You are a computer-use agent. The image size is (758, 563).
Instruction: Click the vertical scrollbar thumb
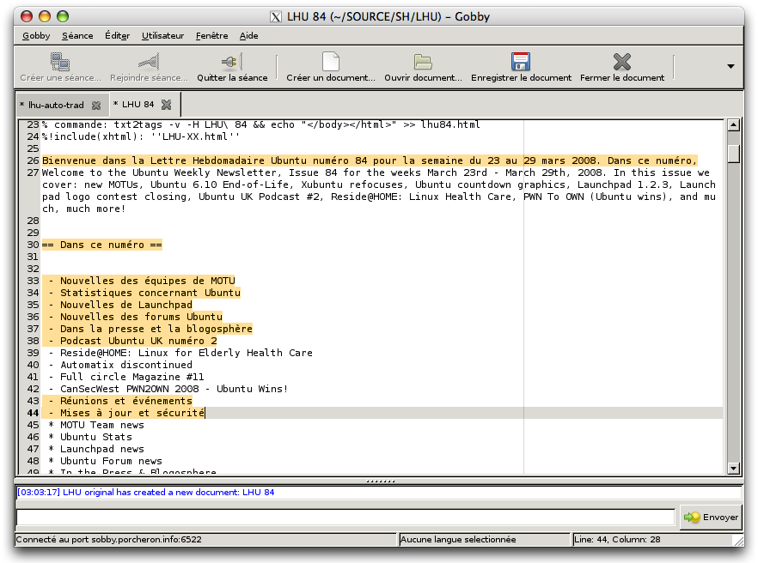[x=733, y=154]
